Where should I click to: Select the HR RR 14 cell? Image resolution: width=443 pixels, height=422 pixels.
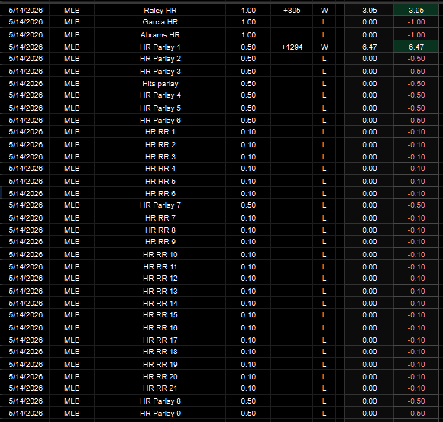click(160, 304)
